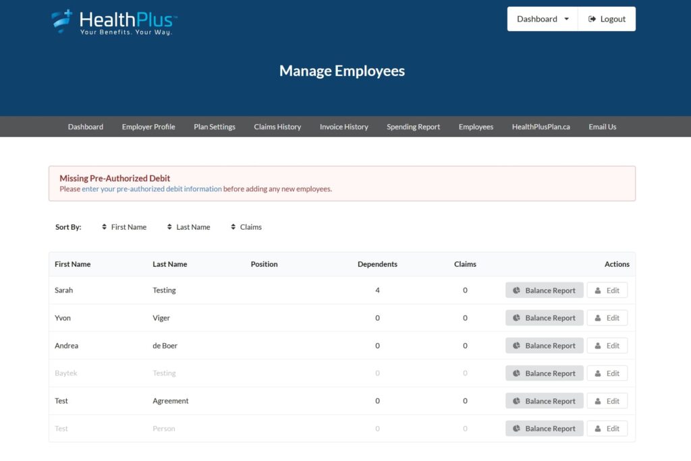The image size is (691, 461).
Task: Go to the Claims History page
Action: click(277, 127)
